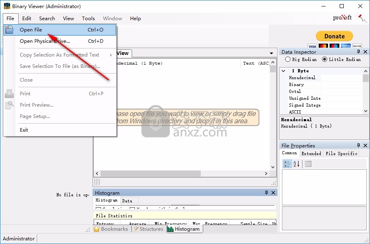Switch properties to categorized view

[287, 164]
